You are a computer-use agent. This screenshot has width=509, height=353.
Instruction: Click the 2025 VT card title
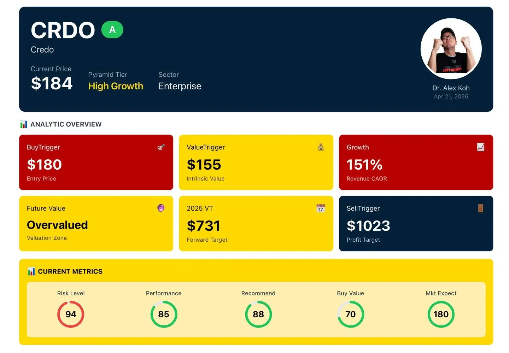click(200, 208)
